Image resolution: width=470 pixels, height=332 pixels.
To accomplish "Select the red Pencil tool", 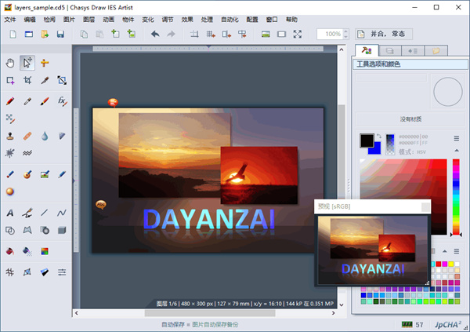I will click(x=10, y=101).
